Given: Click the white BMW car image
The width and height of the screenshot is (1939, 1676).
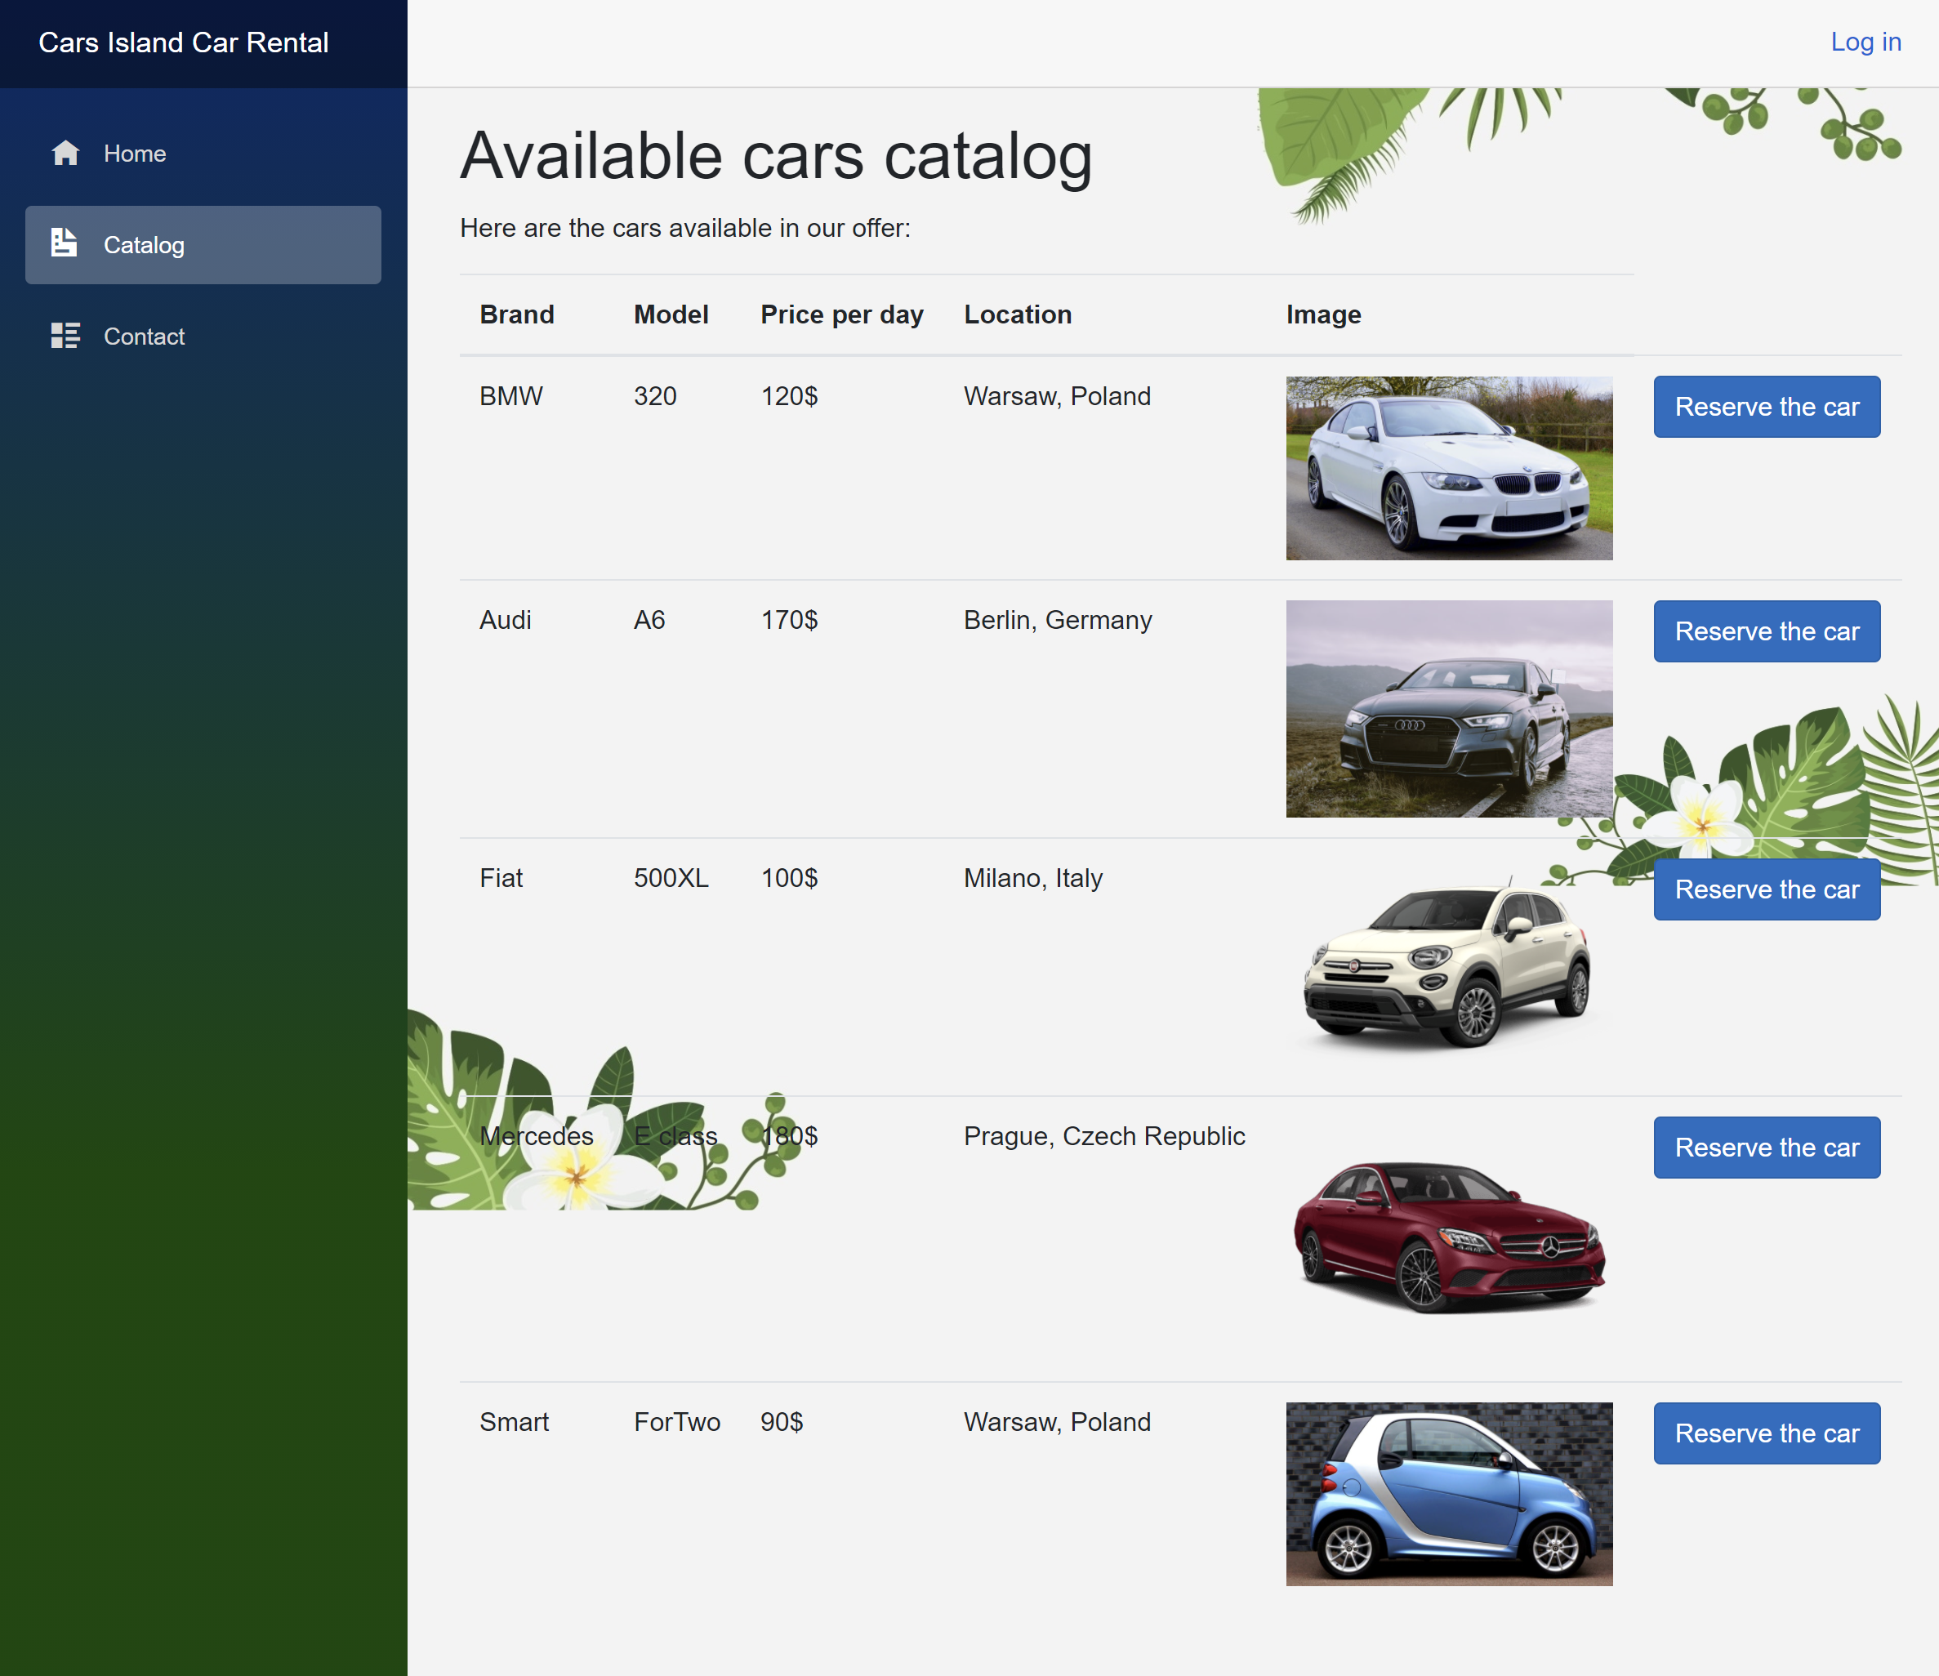Looking at the screenshot, I should click(1447, 469).
